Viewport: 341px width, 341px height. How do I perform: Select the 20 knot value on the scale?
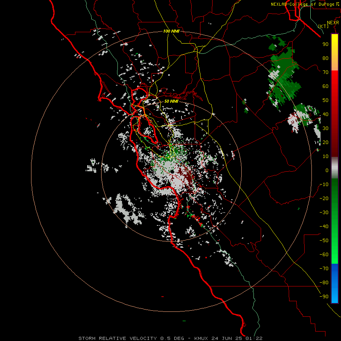point(325,142)
